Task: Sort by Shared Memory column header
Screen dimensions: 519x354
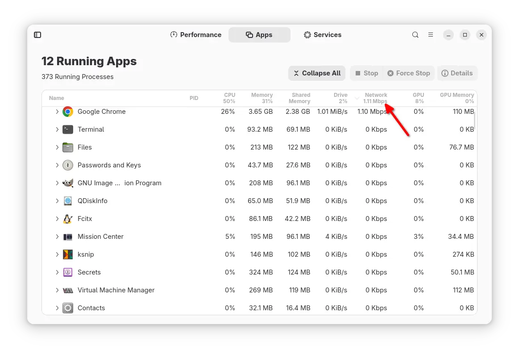Action: click(x=299, y=98)
